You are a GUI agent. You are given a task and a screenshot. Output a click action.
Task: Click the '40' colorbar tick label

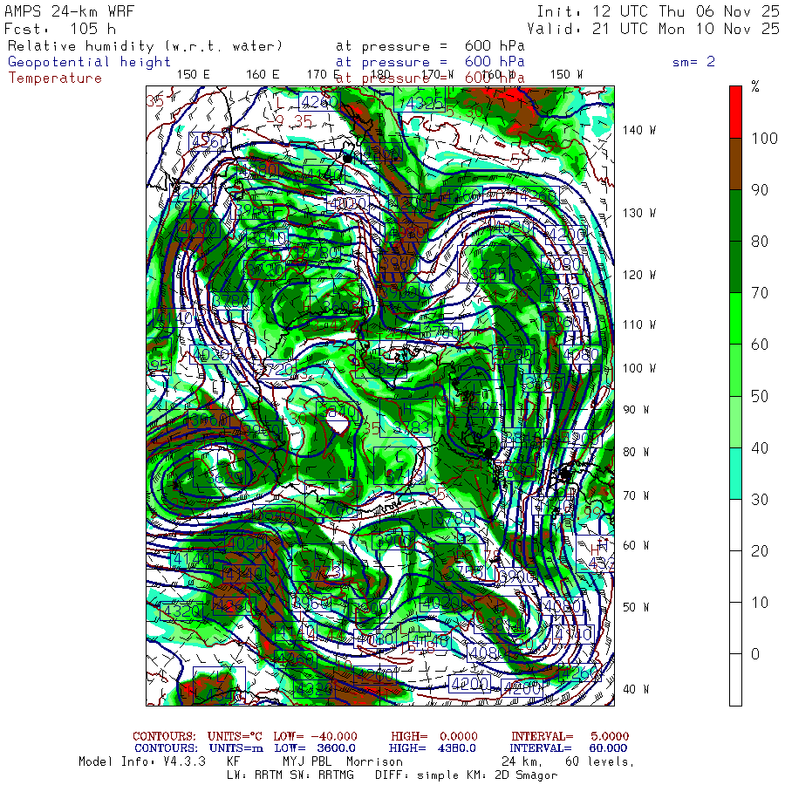coord(760,448)
